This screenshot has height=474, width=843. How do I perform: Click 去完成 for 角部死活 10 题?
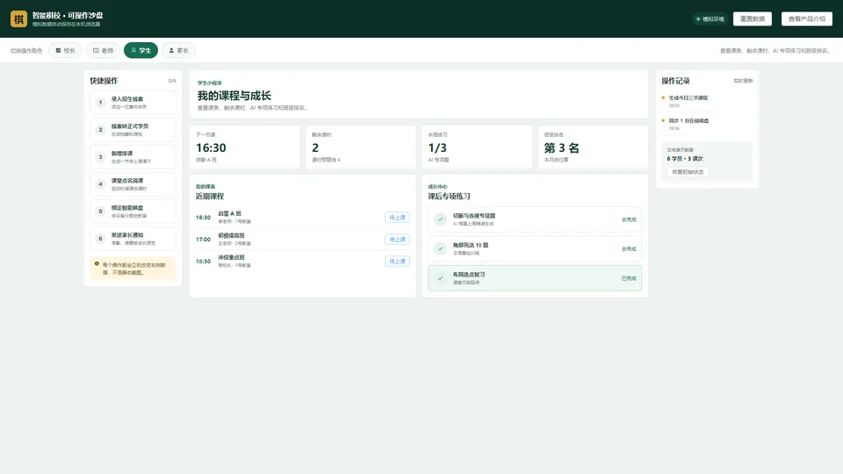point(629,248)
